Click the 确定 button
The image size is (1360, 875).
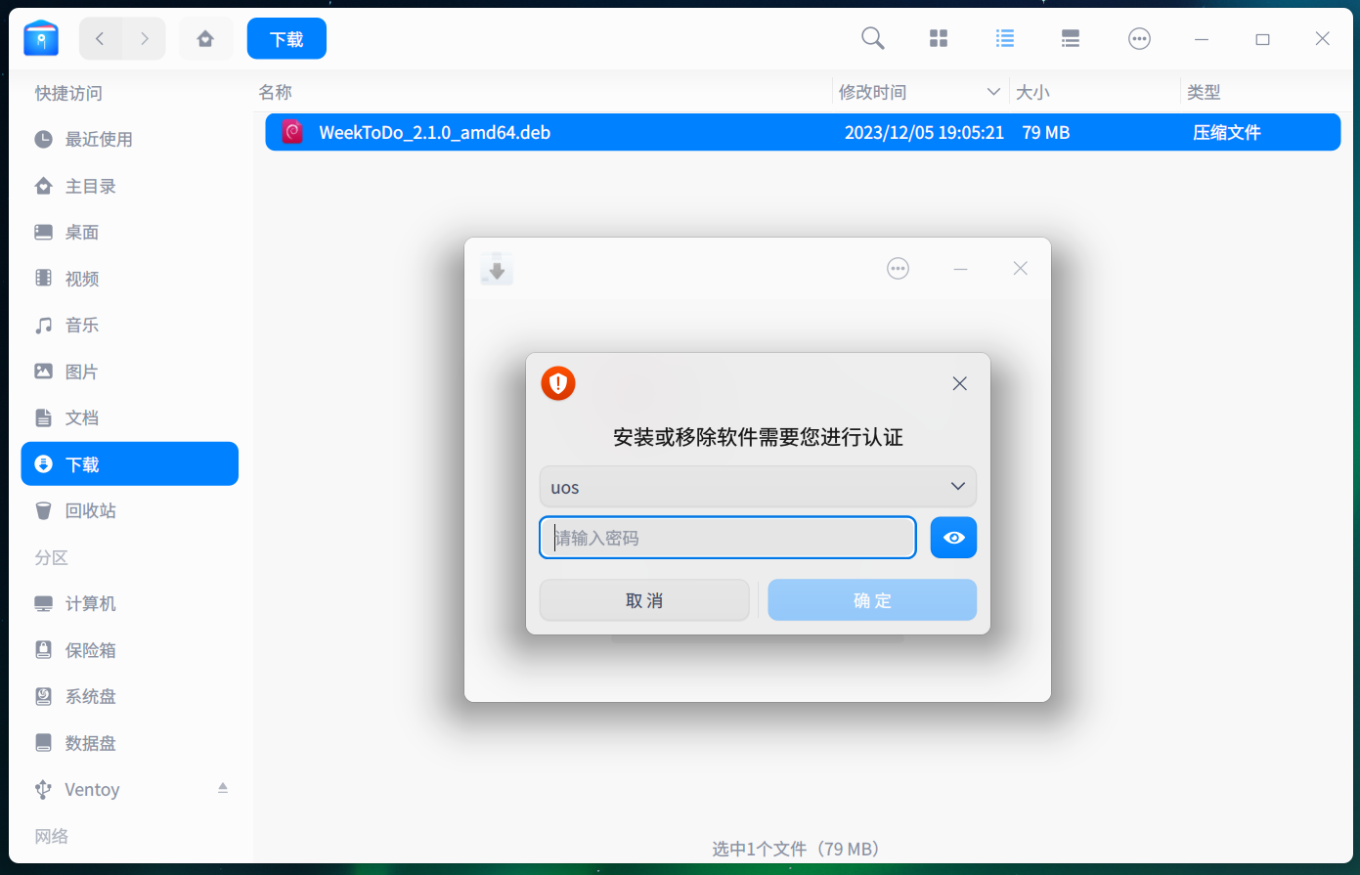pos(872,600)
